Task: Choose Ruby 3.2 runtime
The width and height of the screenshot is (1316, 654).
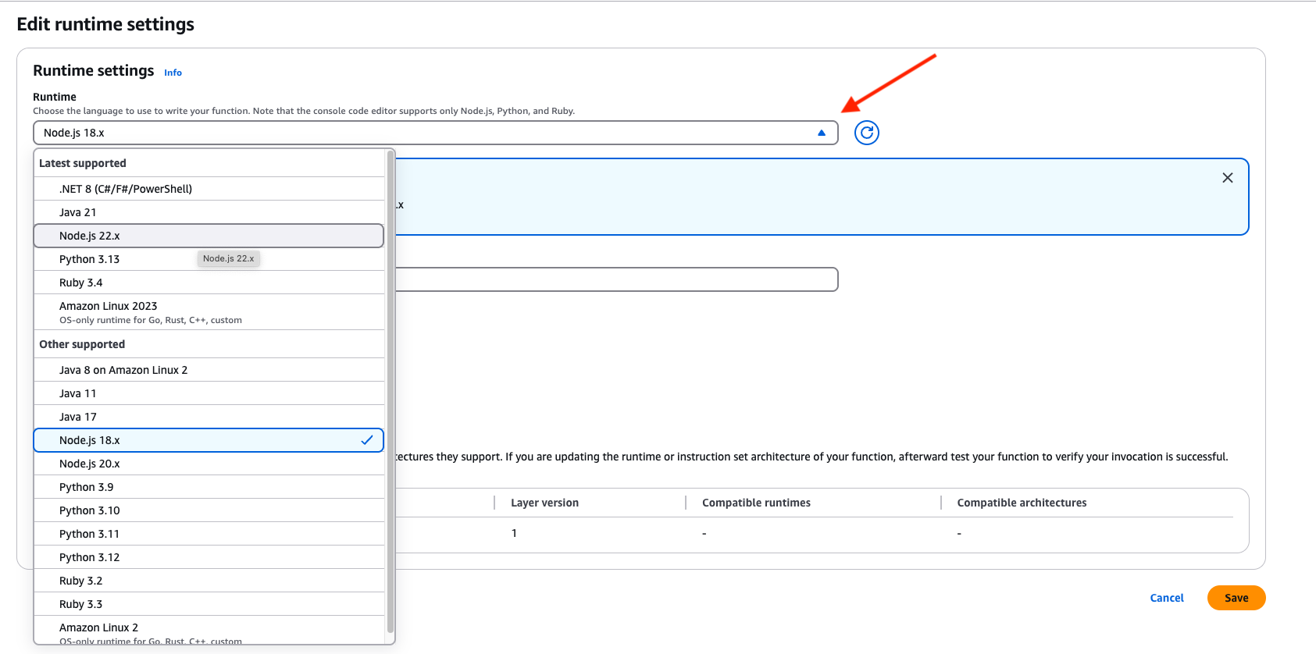Action: tap(209, 581)
